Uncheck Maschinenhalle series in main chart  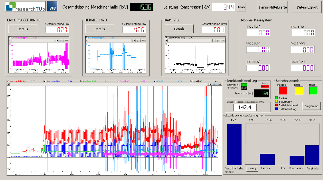(x=8, y=81)
